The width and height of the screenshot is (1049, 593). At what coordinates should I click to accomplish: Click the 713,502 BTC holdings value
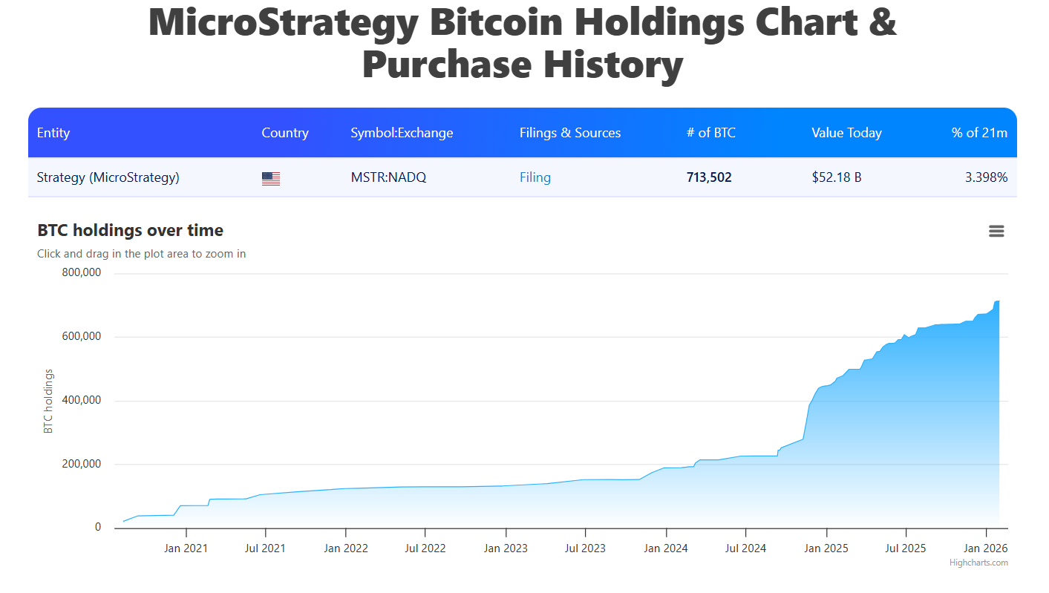709,177
